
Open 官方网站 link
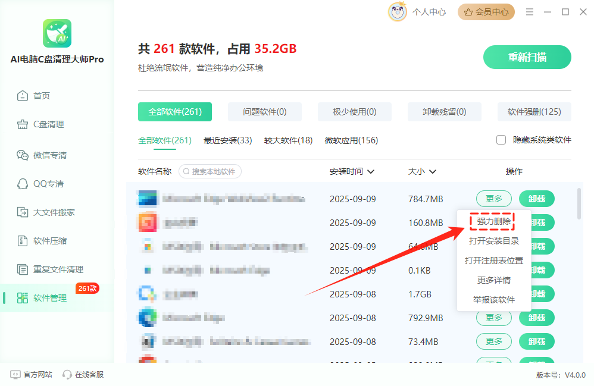click(x=31, y=375)
